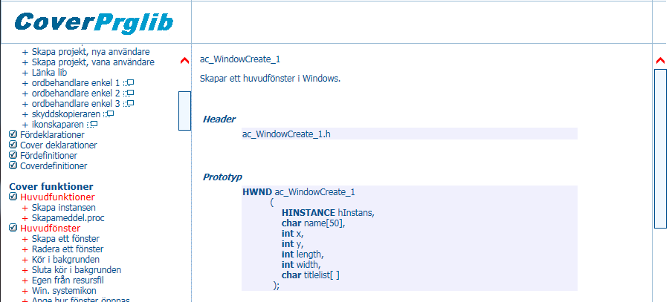Open popup icon beside ordbehandlare enkel 3
The height and width of the screenshot is (302, 672).
pos(129,104)
